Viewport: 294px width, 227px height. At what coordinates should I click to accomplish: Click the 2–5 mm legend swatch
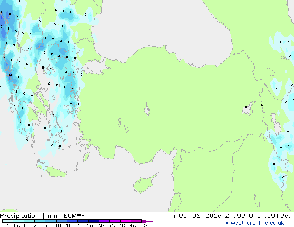tap(40, 221)
